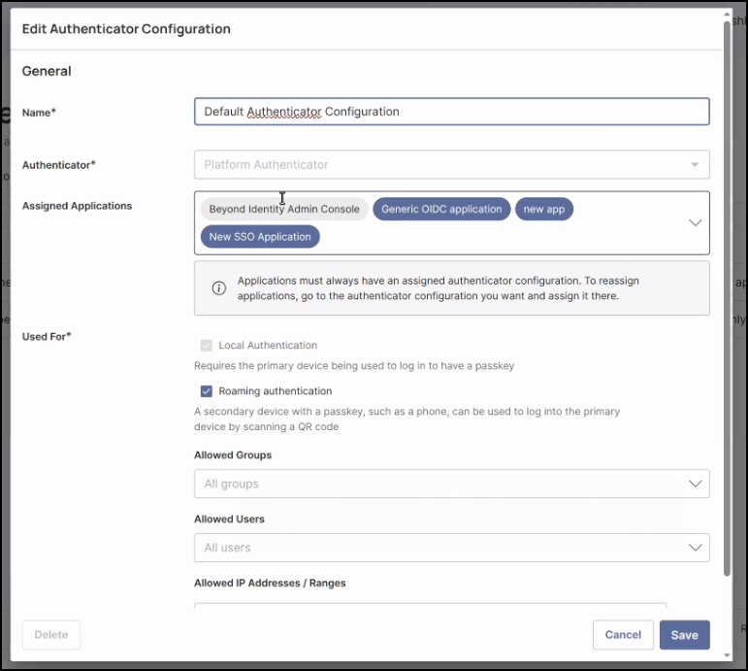Expand the Assigned Applications chevron
Viewport: 748px width, 671px height.
(x=695, y=222)
